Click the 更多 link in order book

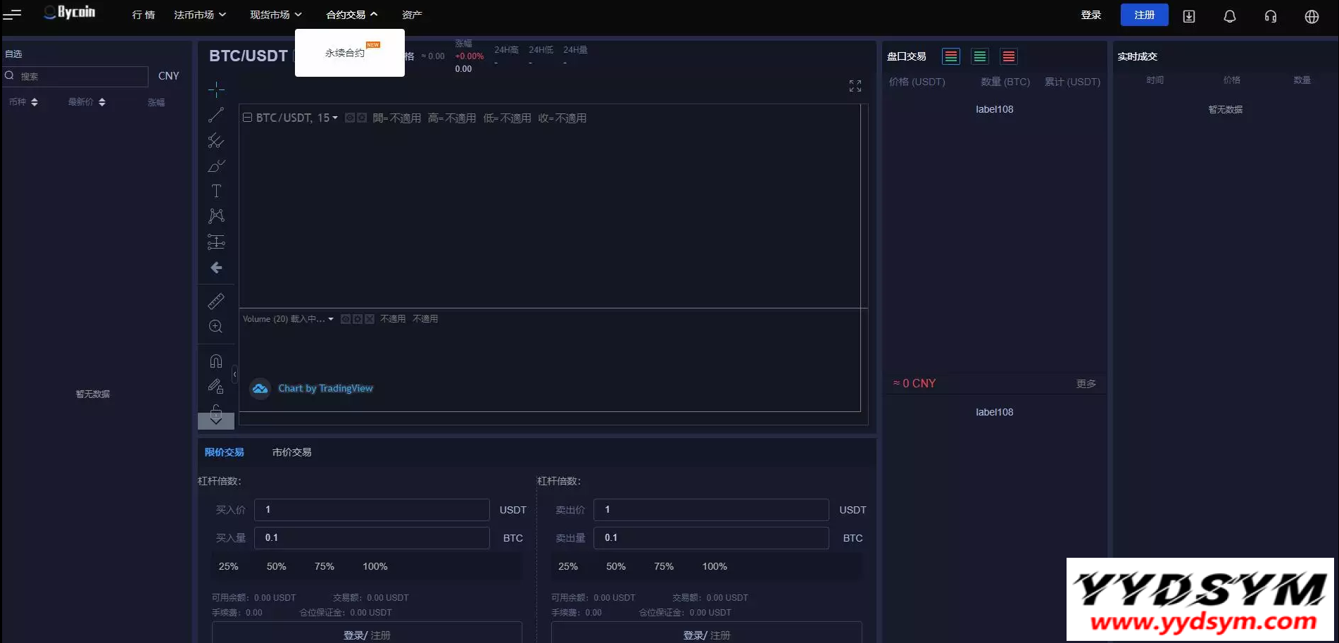1086,384
